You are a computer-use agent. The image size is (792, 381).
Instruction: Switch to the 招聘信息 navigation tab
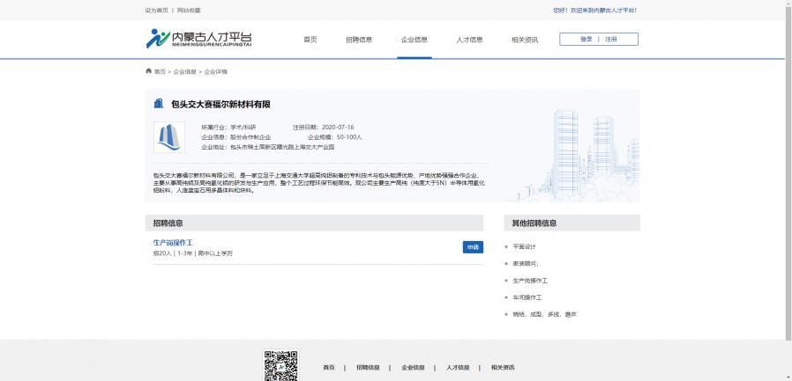pos(359,40)
